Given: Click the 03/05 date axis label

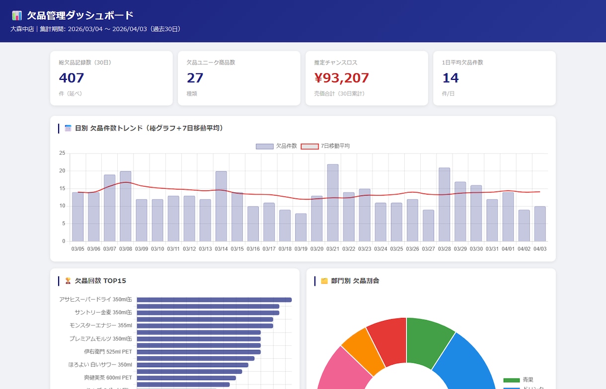Looking at the screenshot, I should pos(78,249).
